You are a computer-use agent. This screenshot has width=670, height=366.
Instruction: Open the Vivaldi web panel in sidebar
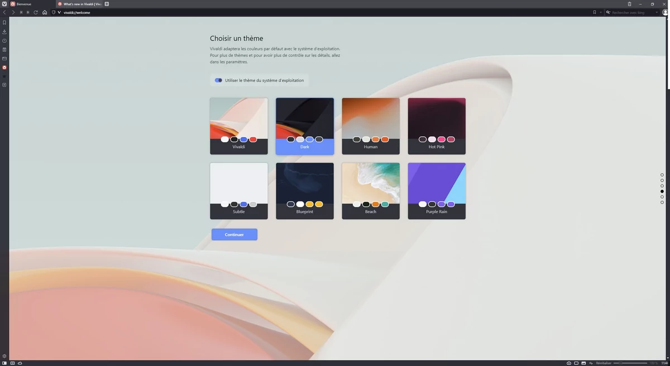pos(4,68)
